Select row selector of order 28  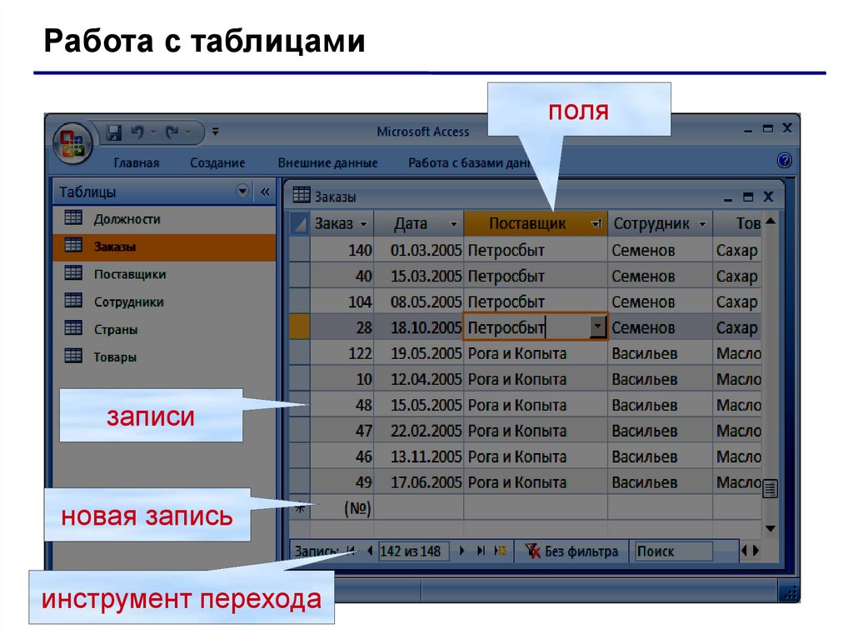(299, 327)
